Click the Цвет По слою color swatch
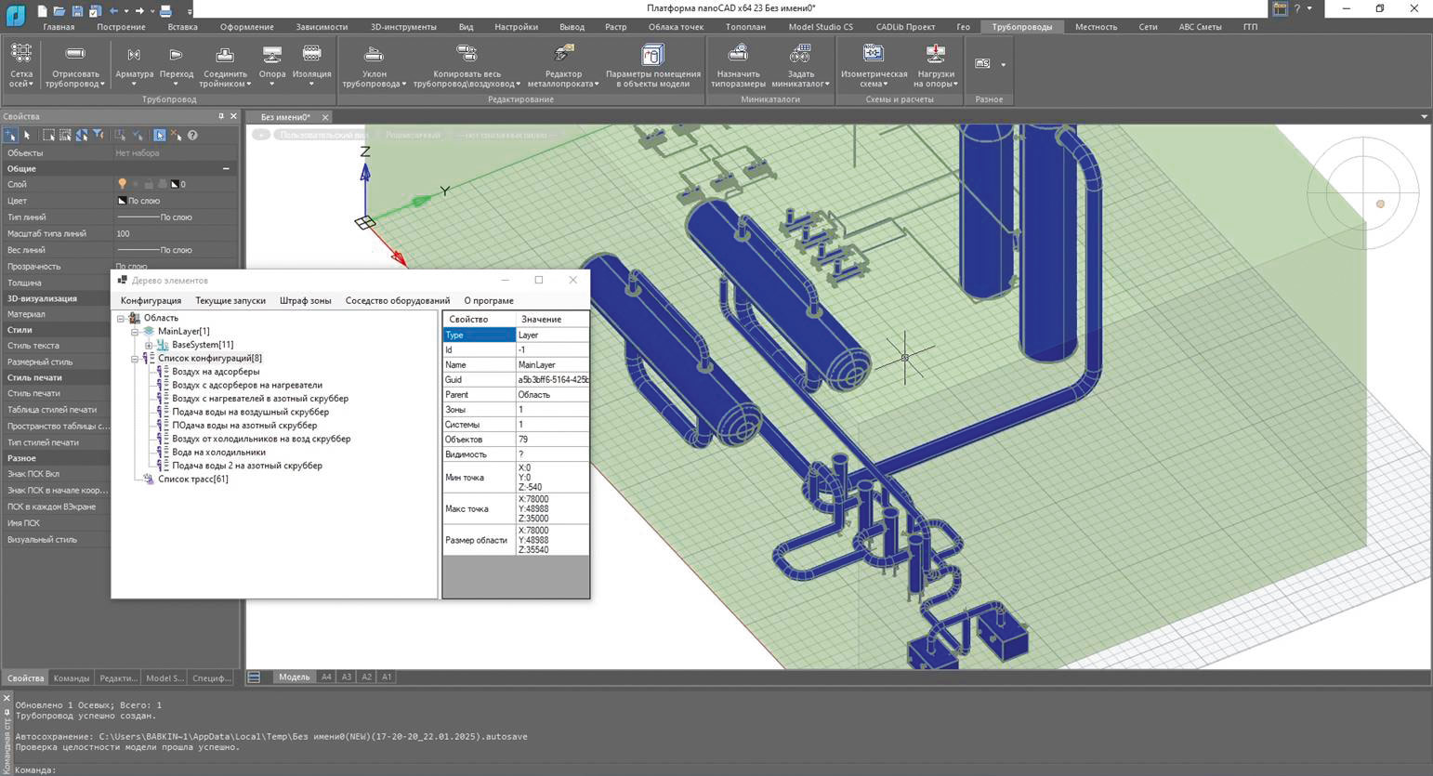 click(x=122, y=201)
